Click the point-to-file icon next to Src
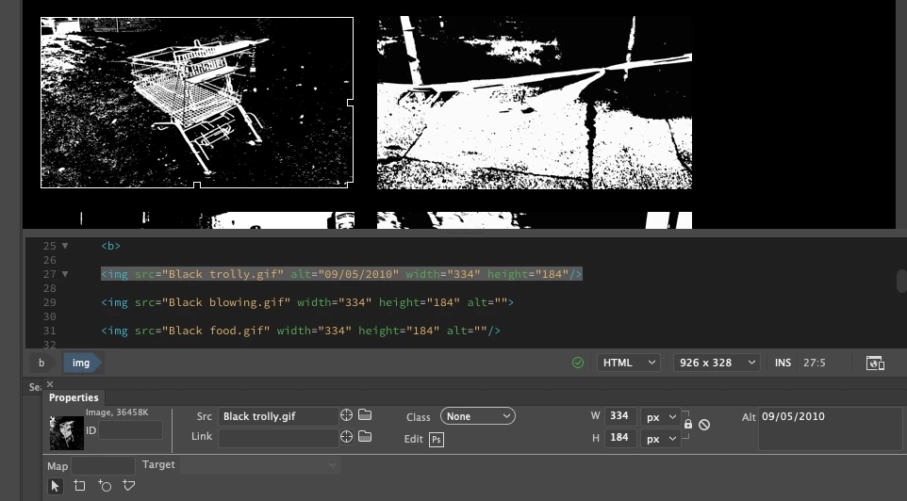Viewport: 907px width, 501px height. coord(346,415)
